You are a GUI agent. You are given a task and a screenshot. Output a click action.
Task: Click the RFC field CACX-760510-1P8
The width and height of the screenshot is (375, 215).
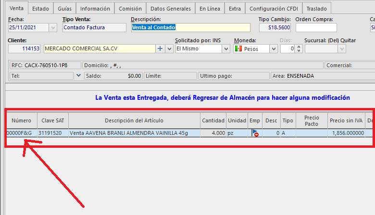pyautogui.click(x=45, y=65)
